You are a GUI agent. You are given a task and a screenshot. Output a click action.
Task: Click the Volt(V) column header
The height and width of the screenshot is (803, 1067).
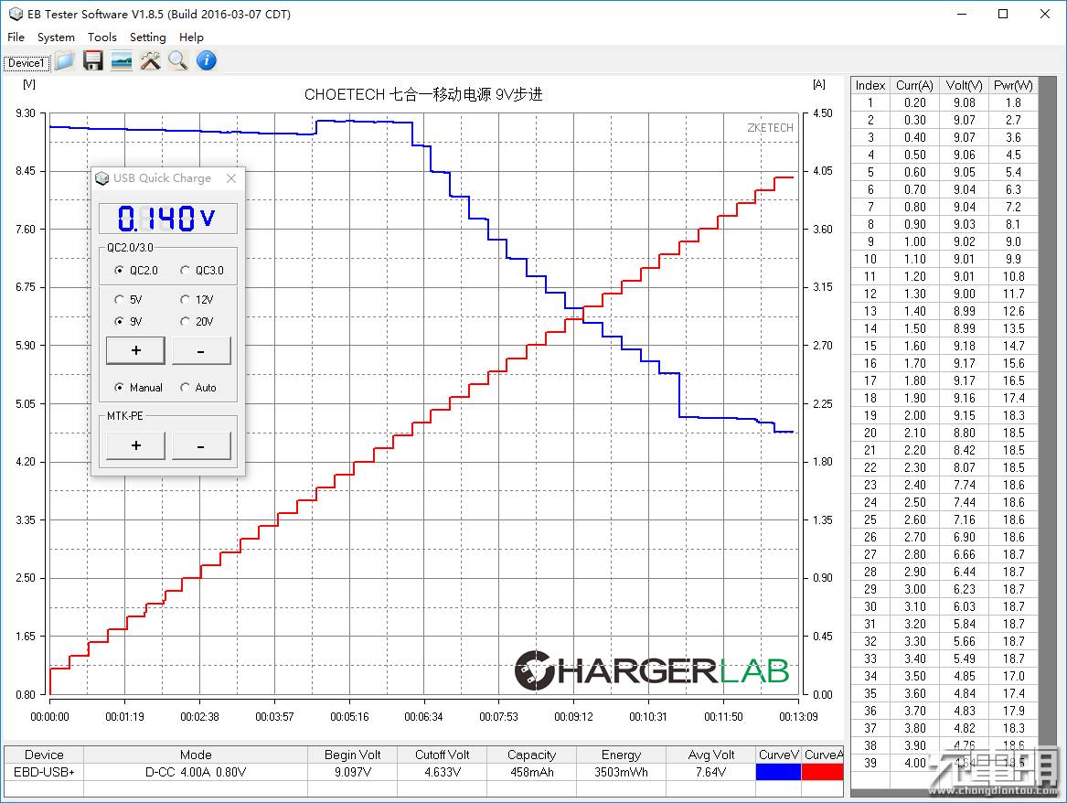[x=965, y=85]
